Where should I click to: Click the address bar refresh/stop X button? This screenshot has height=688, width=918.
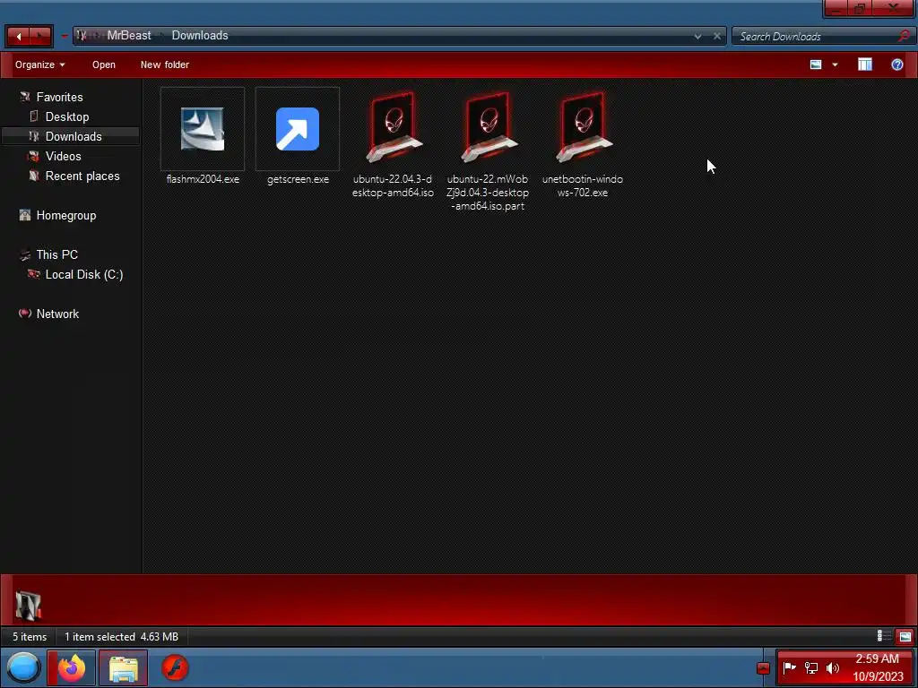pyautogui.click(x=717, y=36)
